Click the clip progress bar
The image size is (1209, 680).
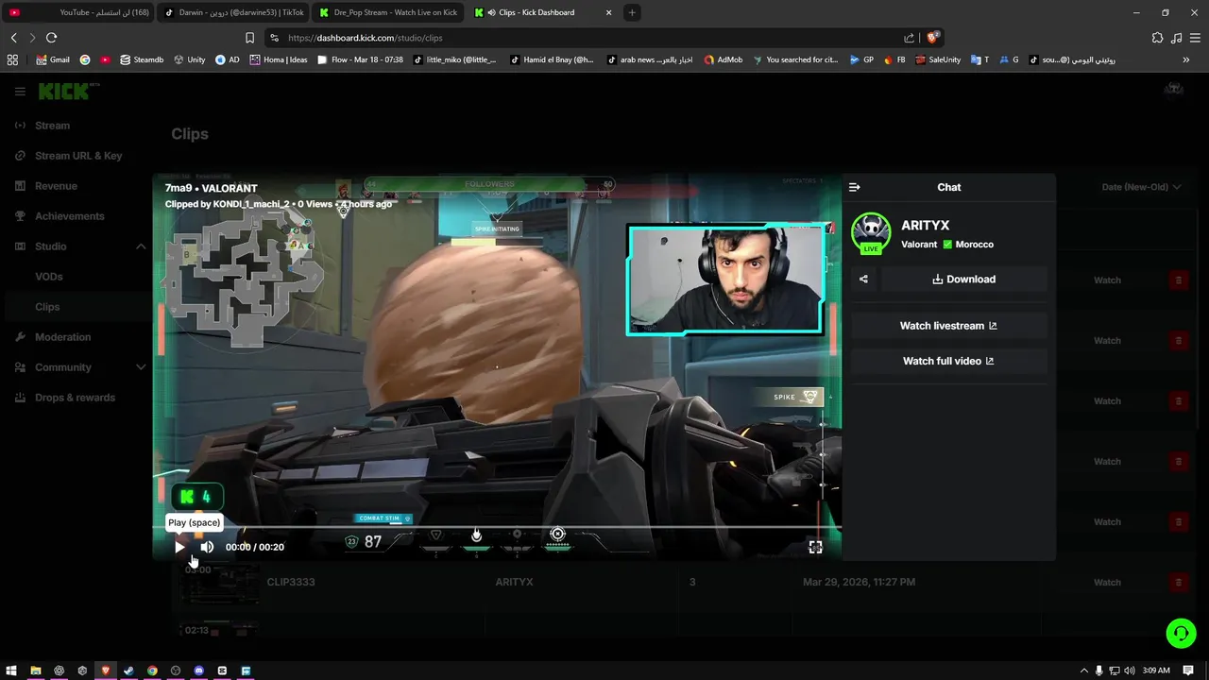[497, 528]
